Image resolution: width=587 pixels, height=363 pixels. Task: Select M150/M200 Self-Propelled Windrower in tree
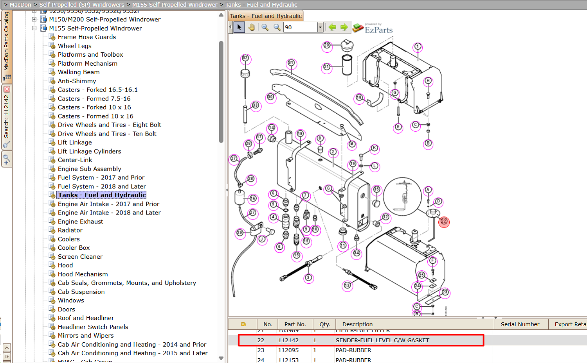coord(105,19)
